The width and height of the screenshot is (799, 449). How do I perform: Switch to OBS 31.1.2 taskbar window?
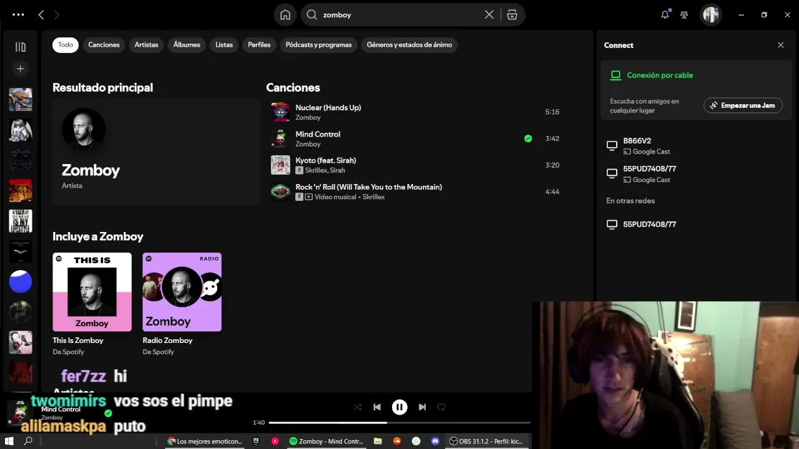(487, 441)
